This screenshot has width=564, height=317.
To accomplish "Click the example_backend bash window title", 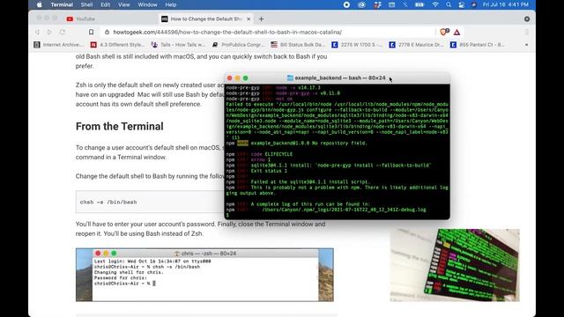I will click(x=340, y=77).
